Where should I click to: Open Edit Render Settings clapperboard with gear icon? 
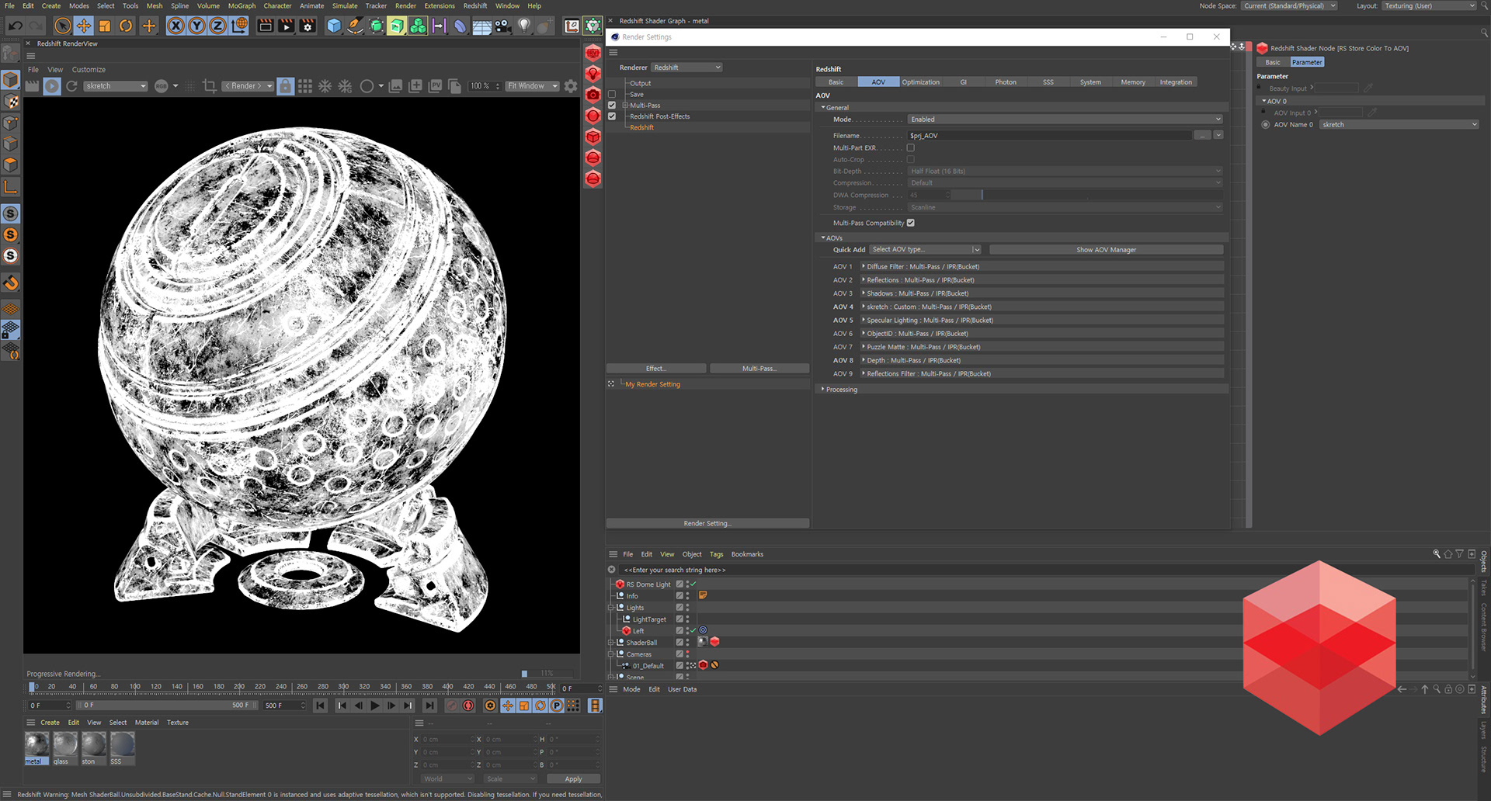coord(308,26)
